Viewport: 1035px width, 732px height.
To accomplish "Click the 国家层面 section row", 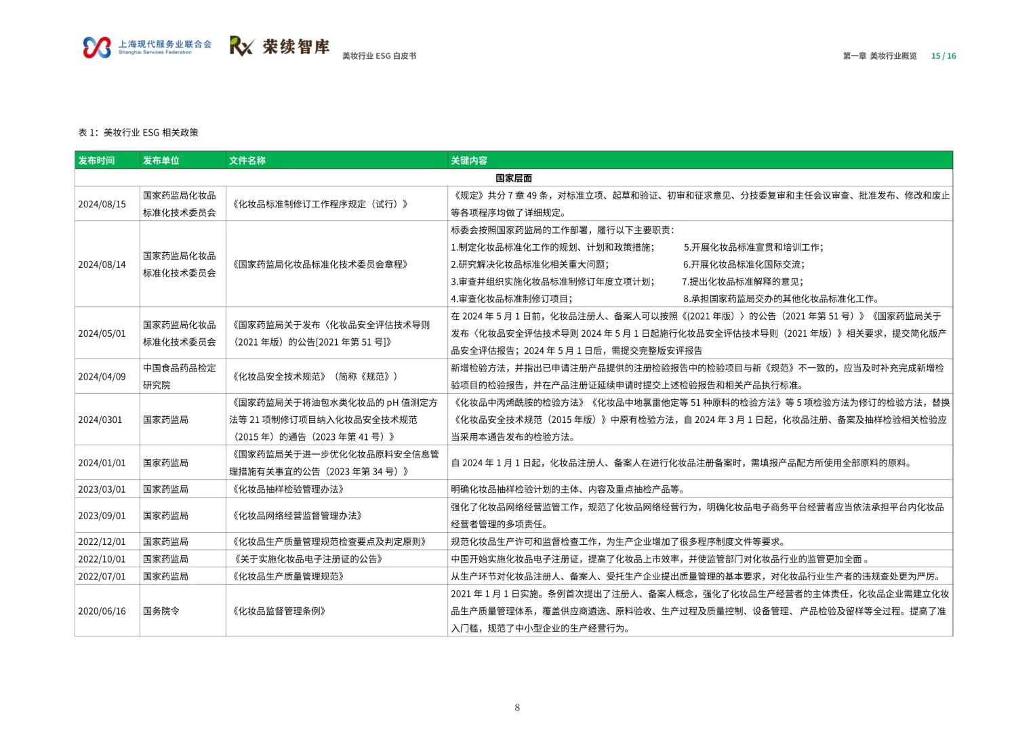I will pos(514,178).
